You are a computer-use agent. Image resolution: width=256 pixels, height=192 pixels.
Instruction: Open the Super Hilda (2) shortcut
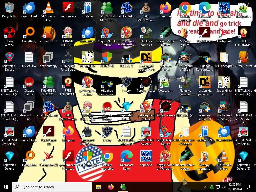tap(224, 86)
